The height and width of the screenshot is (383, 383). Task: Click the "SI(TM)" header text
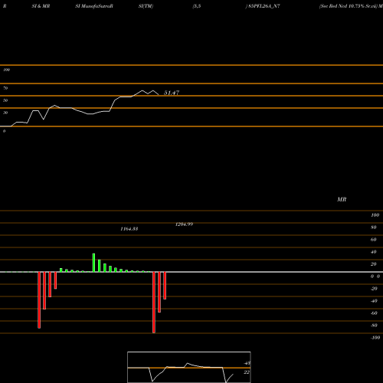coord(146,6)
